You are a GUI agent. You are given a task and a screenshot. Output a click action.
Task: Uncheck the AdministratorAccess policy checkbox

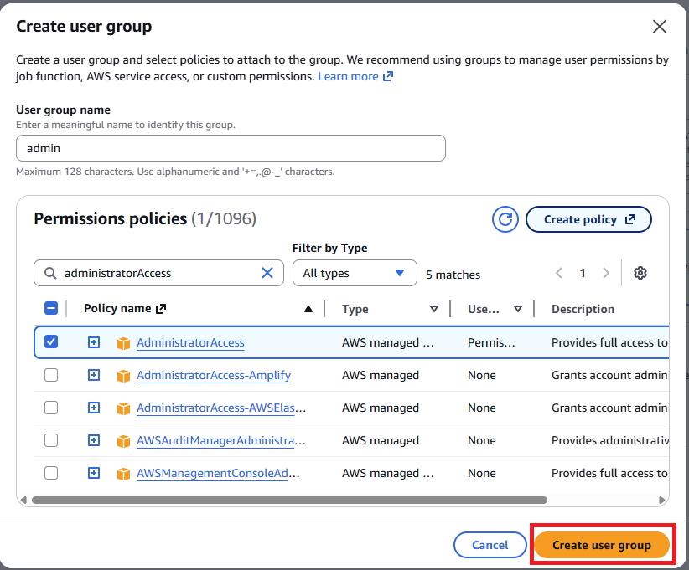51,342
